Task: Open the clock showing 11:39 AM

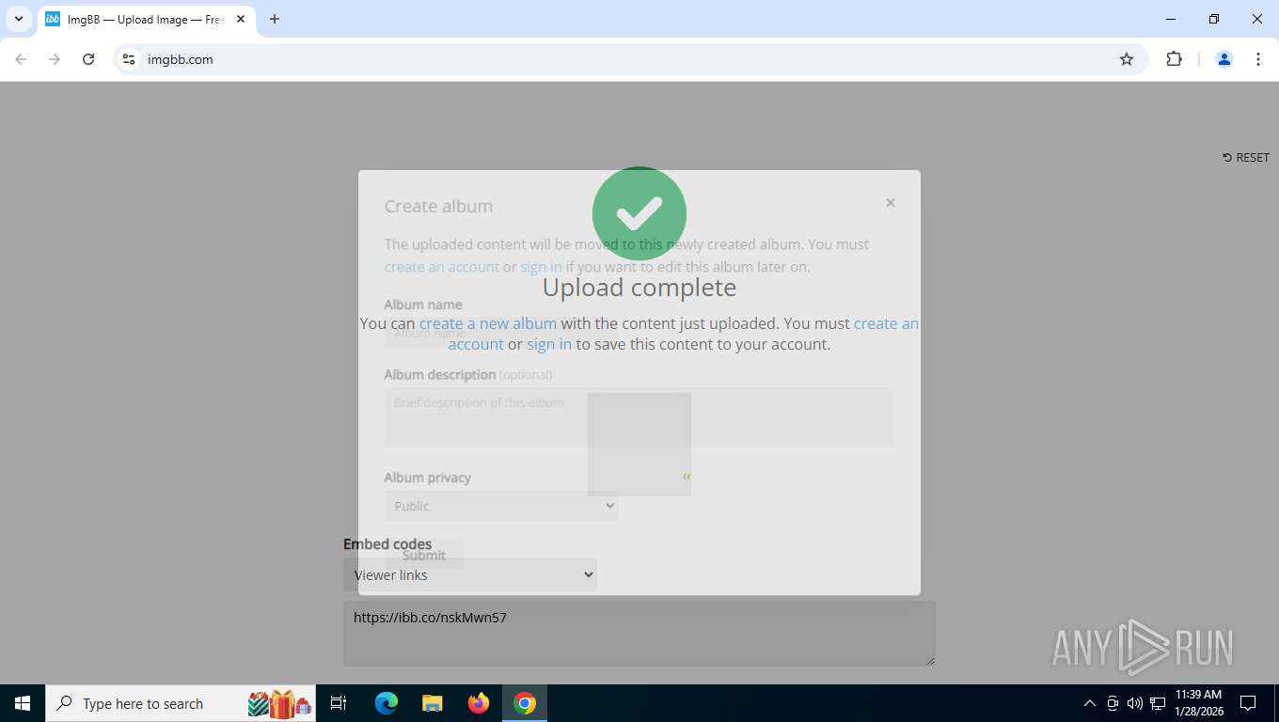Action: (x=1198, y=703)
